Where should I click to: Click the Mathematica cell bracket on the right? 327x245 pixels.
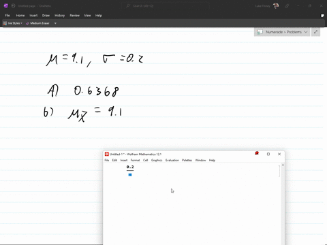pyautogui.click(x=279, y=171)
